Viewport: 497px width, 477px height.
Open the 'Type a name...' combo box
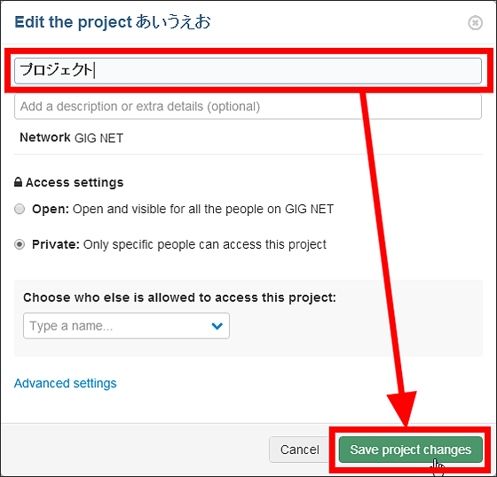tap(126, 326)
